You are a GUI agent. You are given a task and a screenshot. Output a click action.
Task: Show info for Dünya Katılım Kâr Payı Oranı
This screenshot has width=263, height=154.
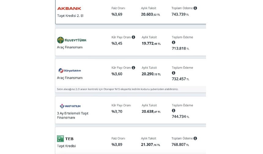(133, 68)
